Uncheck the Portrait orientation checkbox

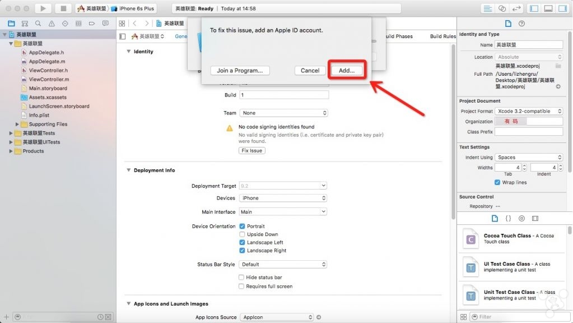coord(242,227)
